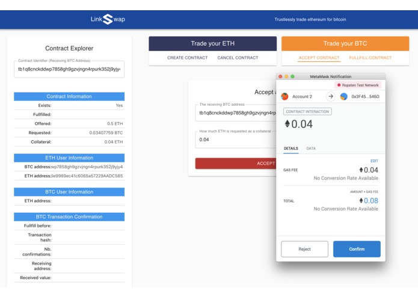Close the MetaMask Notification window
The height and width of the screenshot is (297, 418).
point(280,76)
